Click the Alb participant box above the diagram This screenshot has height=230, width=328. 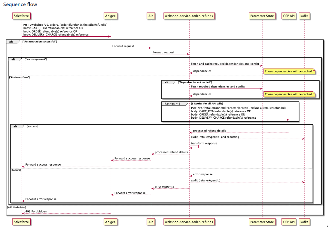(151, 16)
